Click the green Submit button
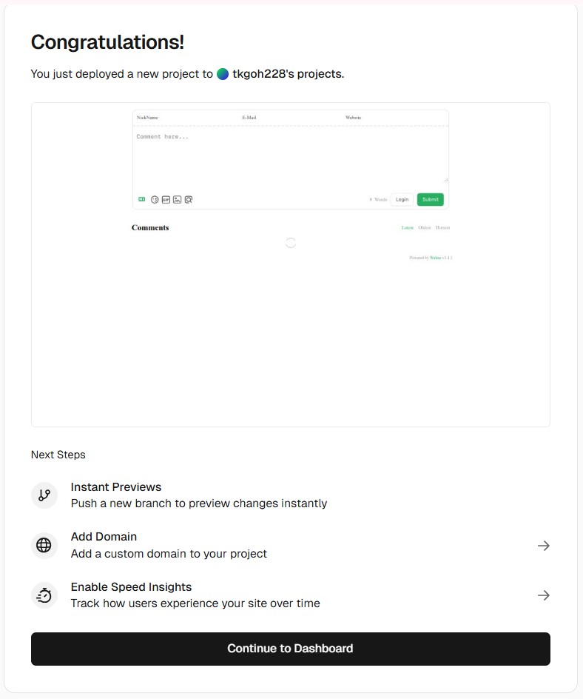The width and height of the screenshot is (583, 699). click(x=430, y=199)
